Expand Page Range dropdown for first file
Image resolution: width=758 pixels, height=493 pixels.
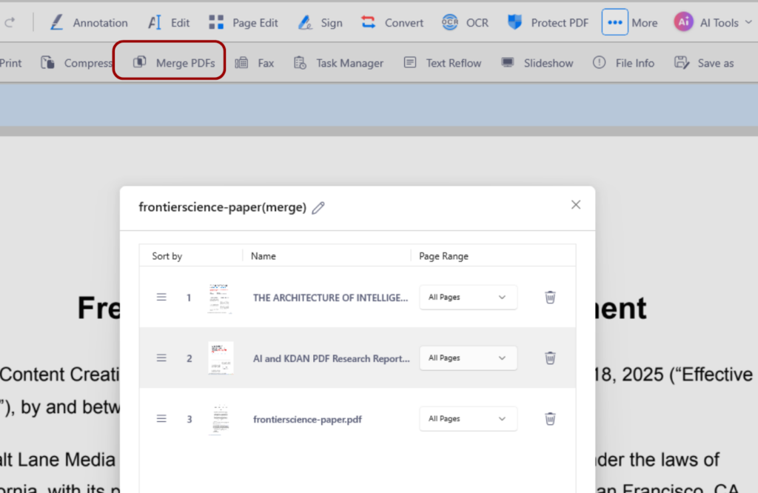(468, 297)
